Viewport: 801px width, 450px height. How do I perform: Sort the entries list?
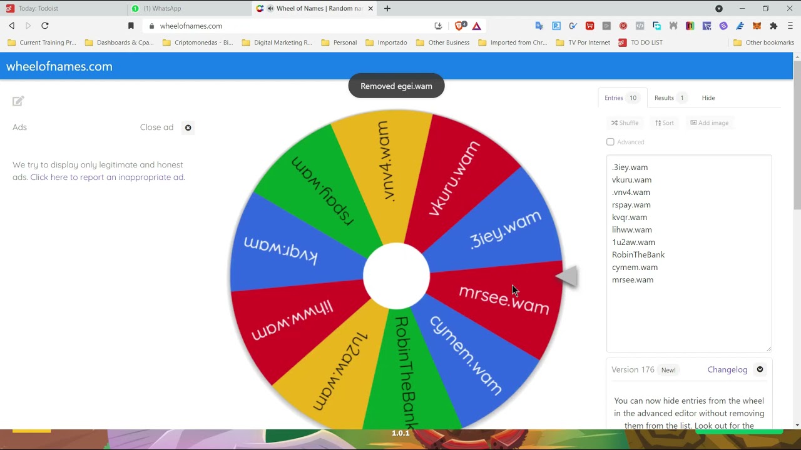[665, 122]
